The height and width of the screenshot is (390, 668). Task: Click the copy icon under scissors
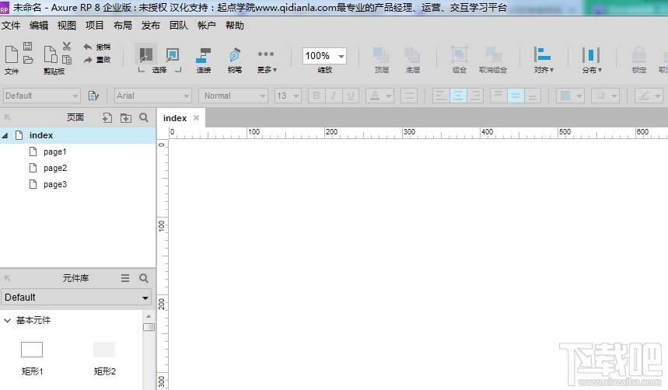tap(67, 60)
